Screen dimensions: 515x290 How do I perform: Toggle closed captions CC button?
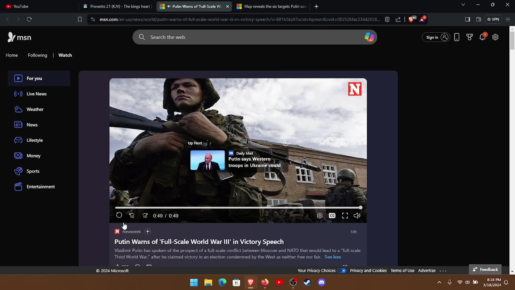click(x=332, y=215)
